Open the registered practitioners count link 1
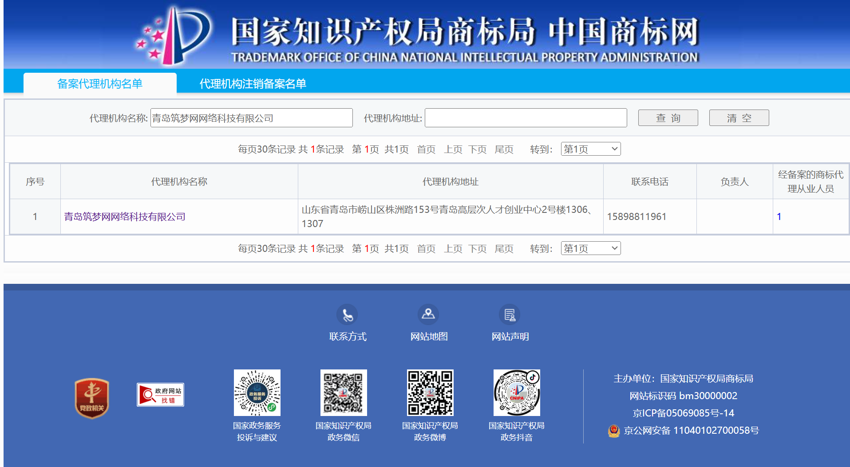 779,216
